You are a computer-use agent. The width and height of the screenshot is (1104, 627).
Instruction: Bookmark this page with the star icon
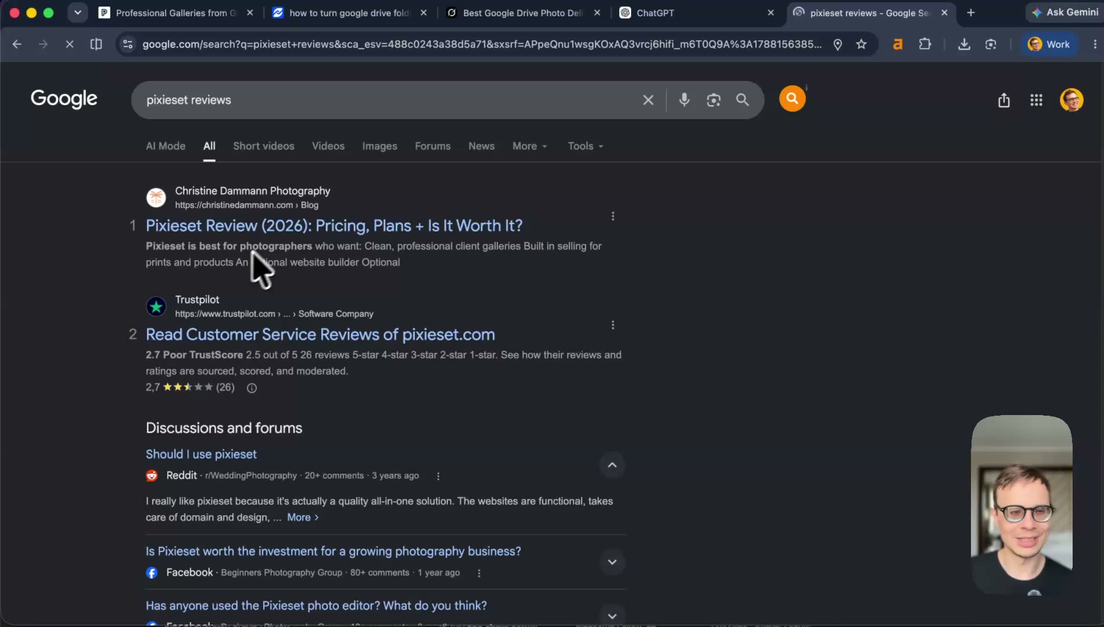point(861,44)
